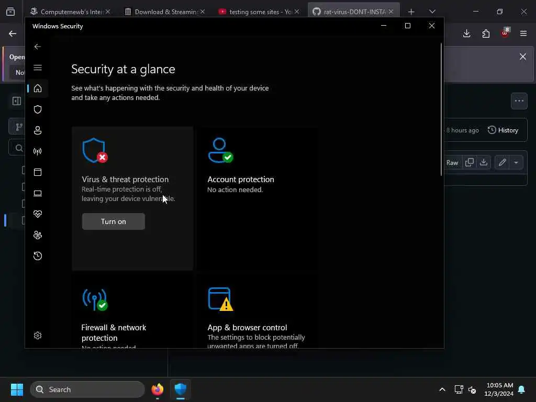Close the Computernewb's Internet tab
Screen dimensions: 536x402
(x=108, y=12)
